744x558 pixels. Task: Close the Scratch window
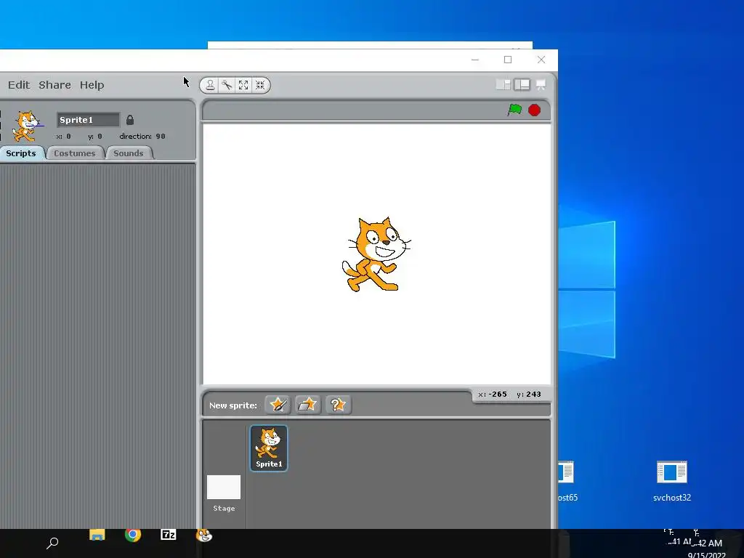pyautogui.click(x=541, y=60)
